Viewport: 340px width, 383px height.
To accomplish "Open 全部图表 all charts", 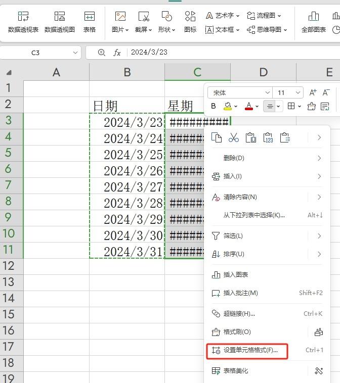I will point(314,22).
